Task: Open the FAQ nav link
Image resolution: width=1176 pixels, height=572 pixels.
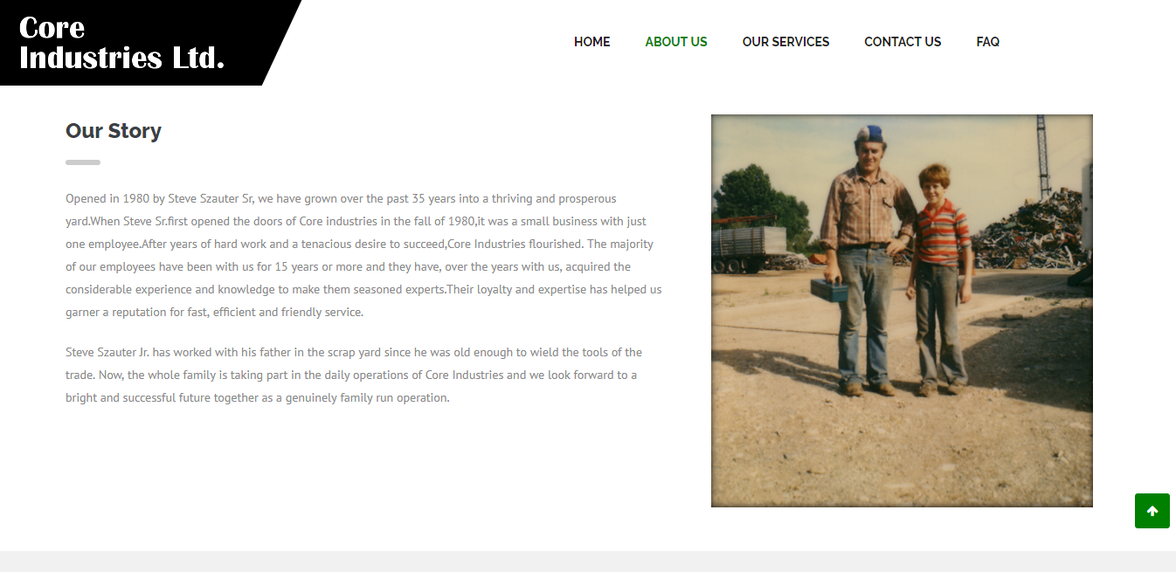Action: [x=987, y=42]
